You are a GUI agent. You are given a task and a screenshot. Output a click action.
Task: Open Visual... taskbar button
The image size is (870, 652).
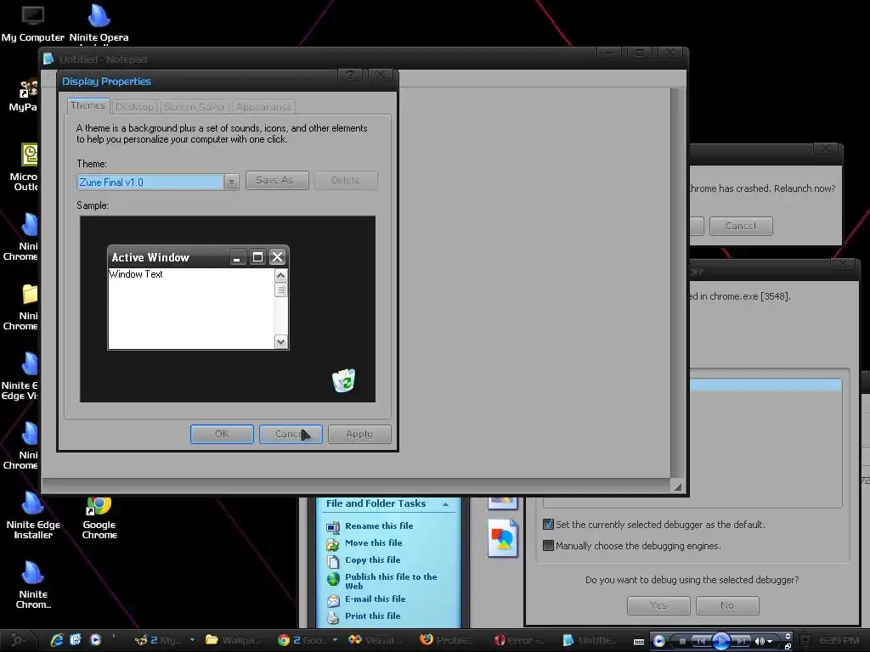pyautogui.click(x=374, y=640)
